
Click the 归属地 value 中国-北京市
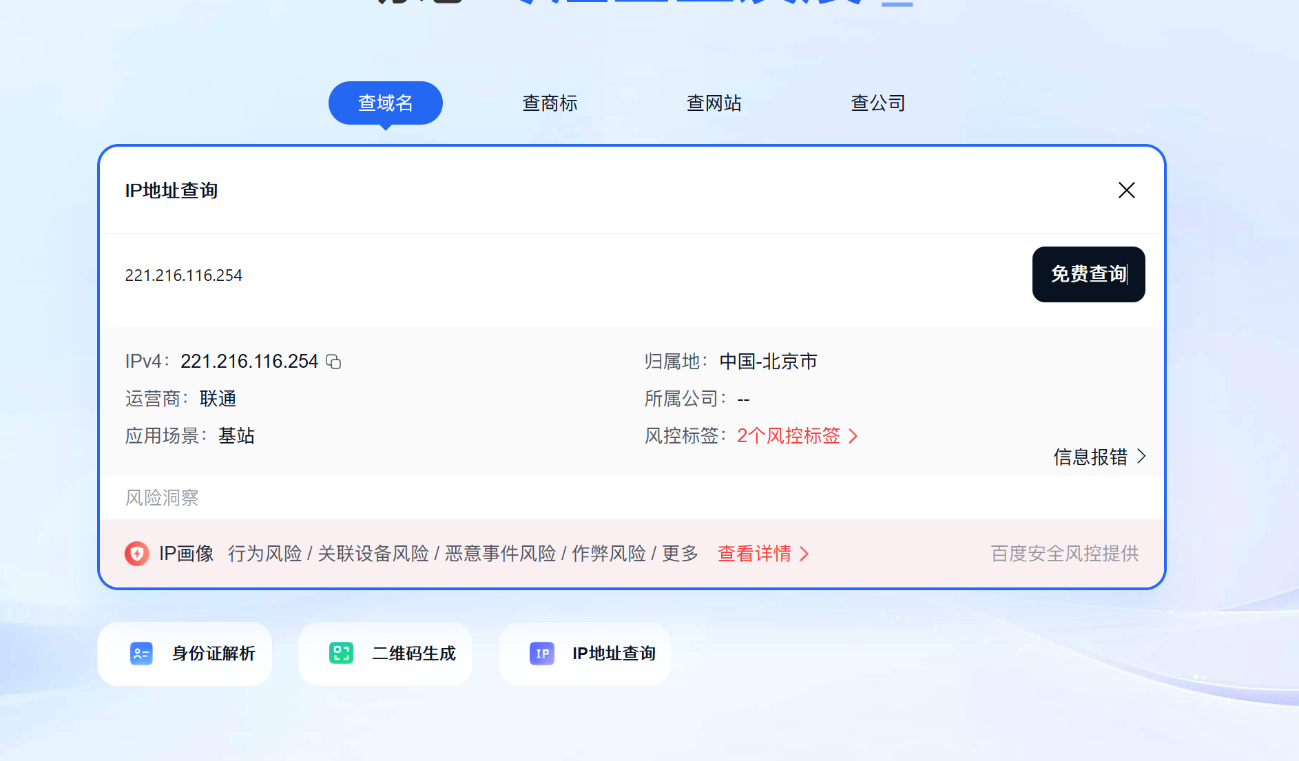[768, 362]
